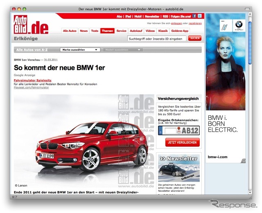262x213 pixels.
Task: Click the Erlkönige section heading
Action: [26, 38]
